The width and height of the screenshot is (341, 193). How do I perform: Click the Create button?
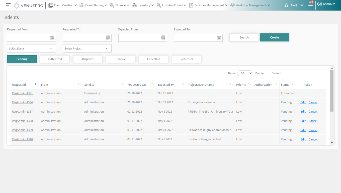tap(274, 37)
